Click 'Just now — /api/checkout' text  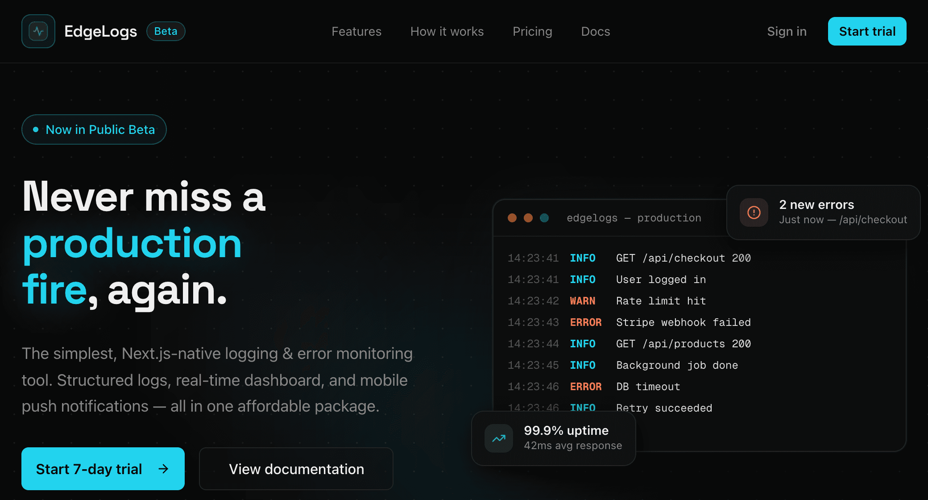point(843,220)
